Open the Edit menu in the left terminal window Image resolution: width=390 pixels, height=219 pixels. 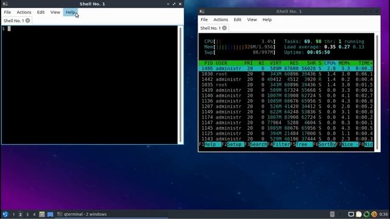pos(41,12)
